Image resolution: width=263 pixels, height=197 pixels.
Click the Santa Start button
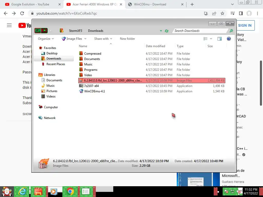point(7,191)
